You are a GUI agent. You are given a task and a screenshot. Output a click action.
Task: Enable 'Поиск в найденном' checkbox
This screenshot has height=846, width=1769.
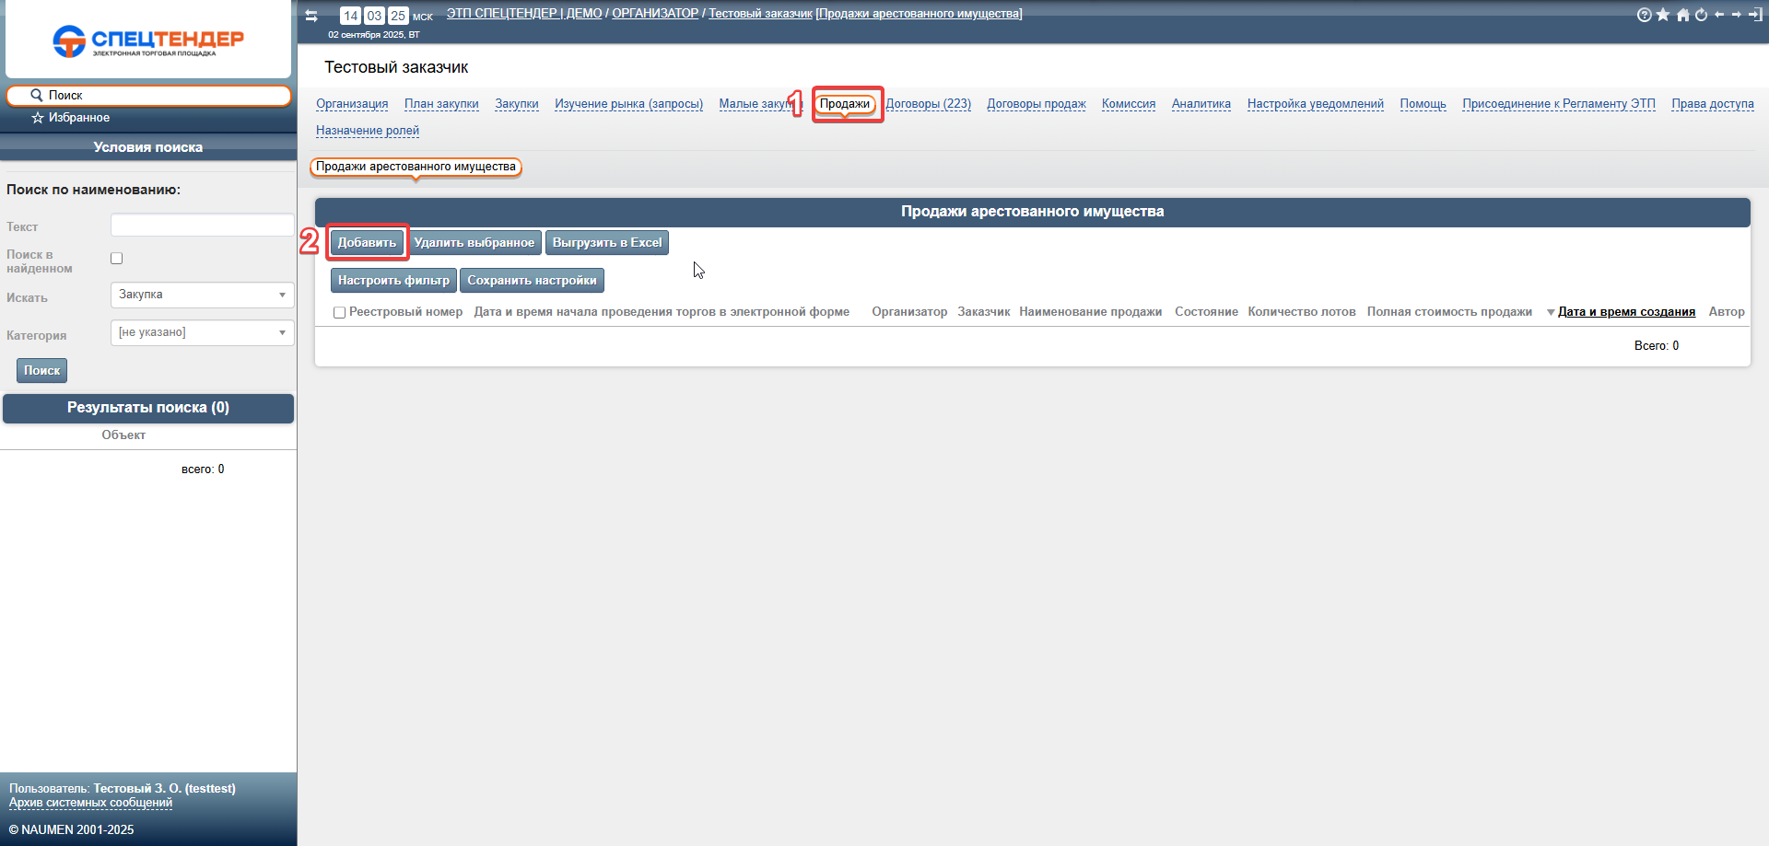click(117, 259)
